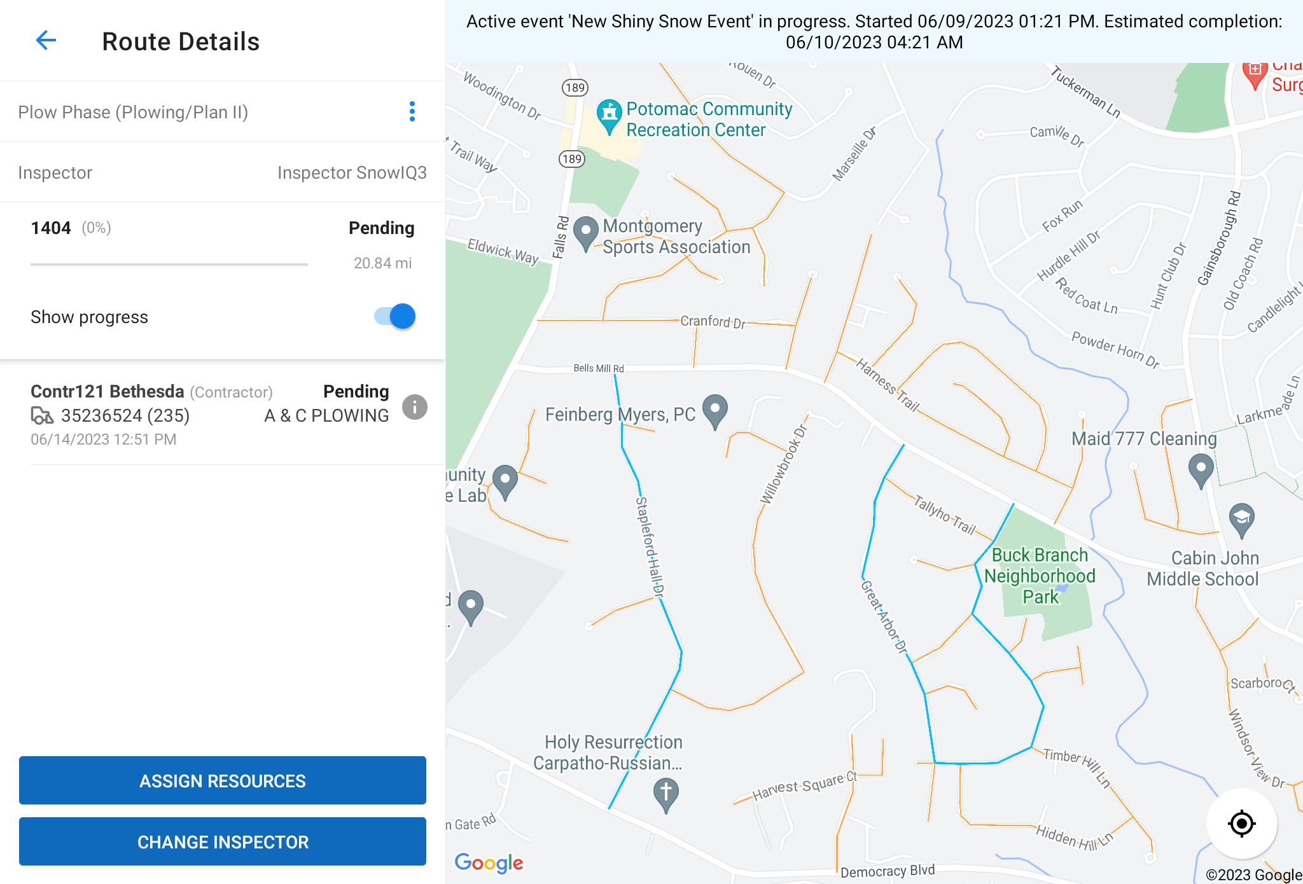Toggle the Show progress switch

[395, 316]
